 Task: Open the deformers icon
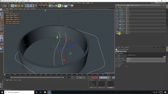62,6
